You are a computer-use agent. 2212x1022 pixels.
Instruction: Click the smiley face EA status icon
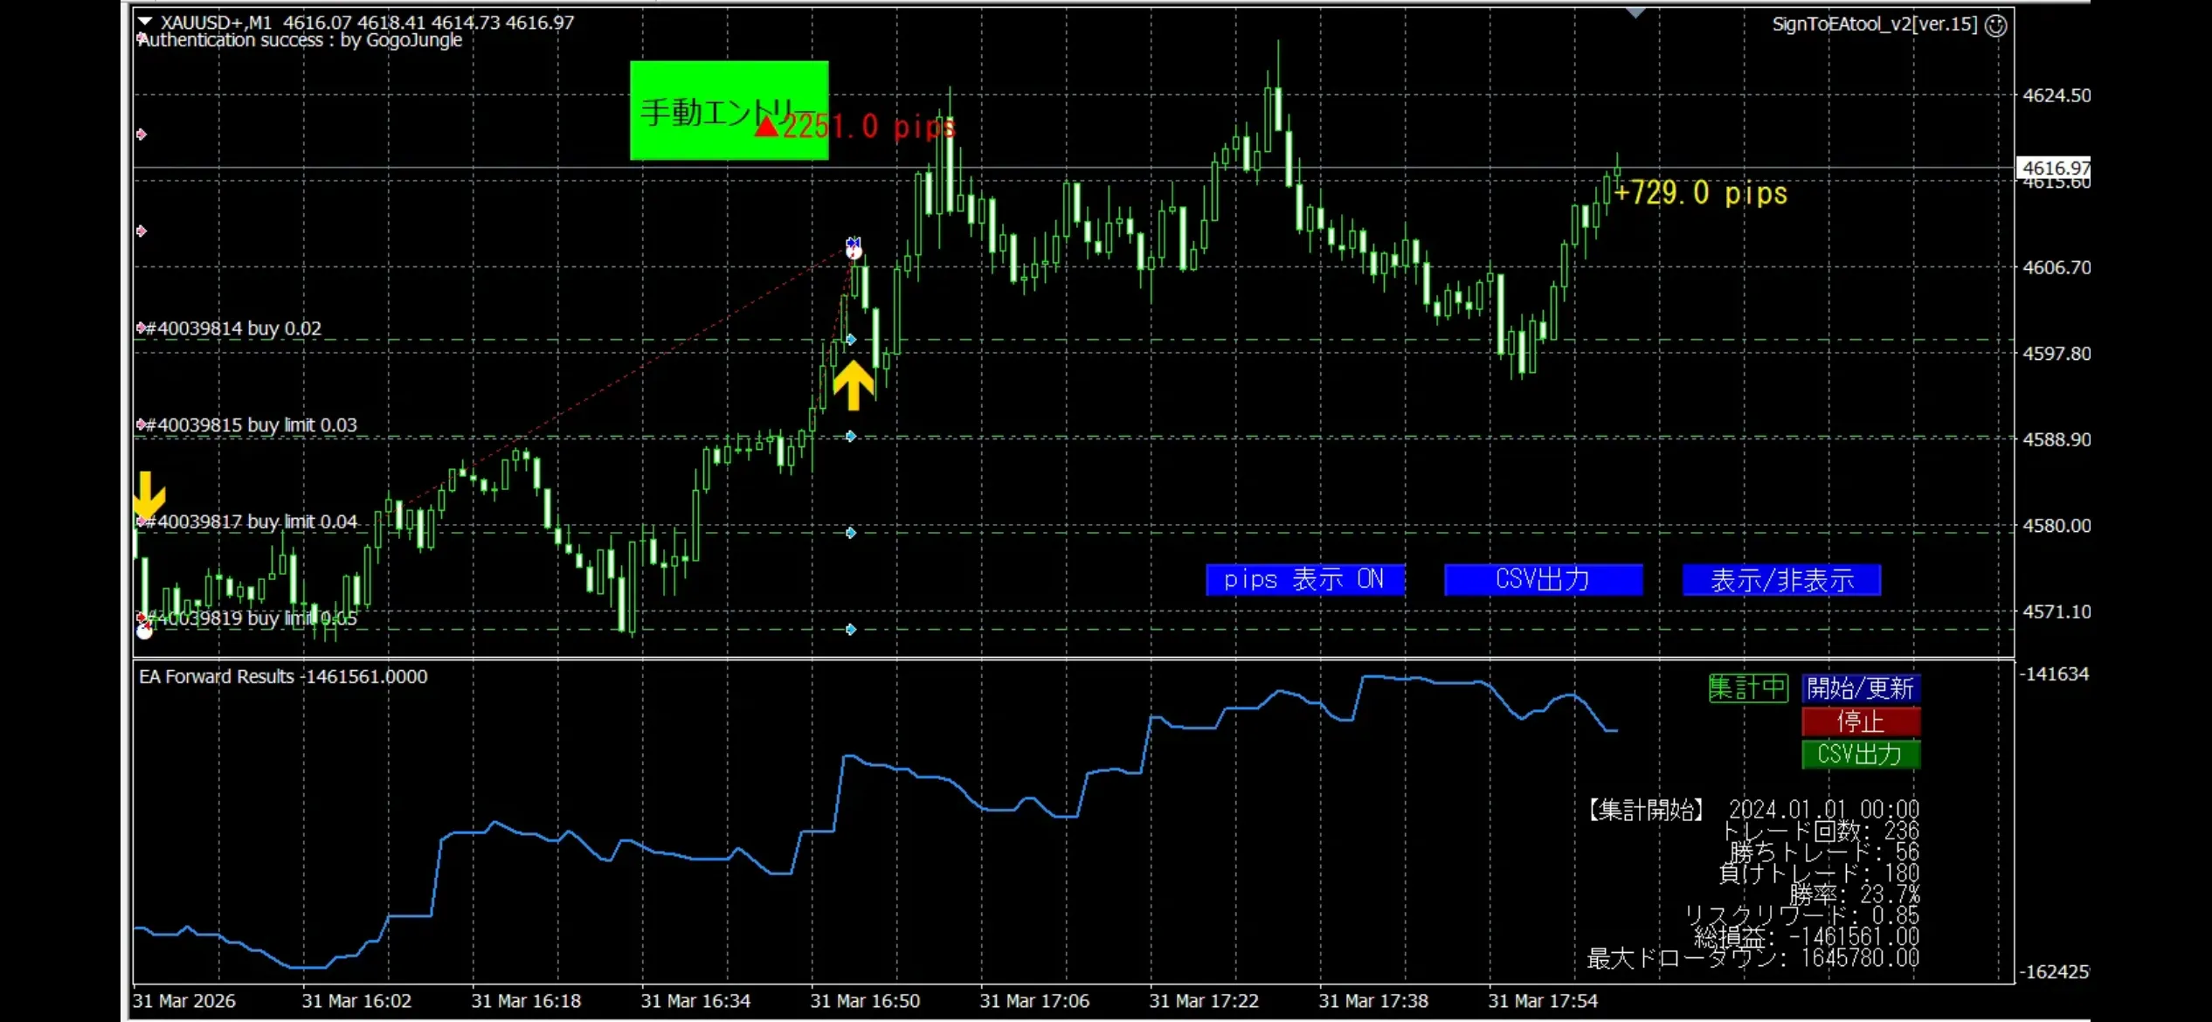1995,25
